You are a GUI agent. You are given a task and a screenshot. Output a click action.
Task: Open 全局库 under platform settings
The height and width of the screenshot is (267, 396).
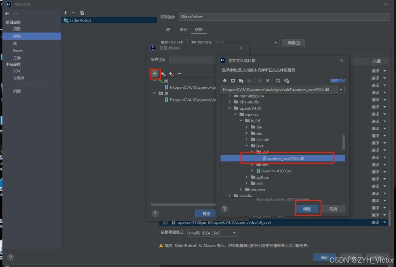point(19,78)
